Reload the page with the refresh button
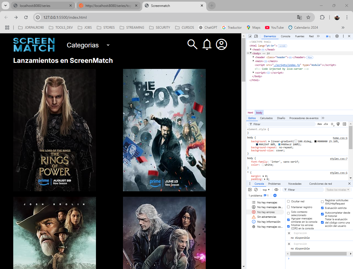 pos(26,17)
